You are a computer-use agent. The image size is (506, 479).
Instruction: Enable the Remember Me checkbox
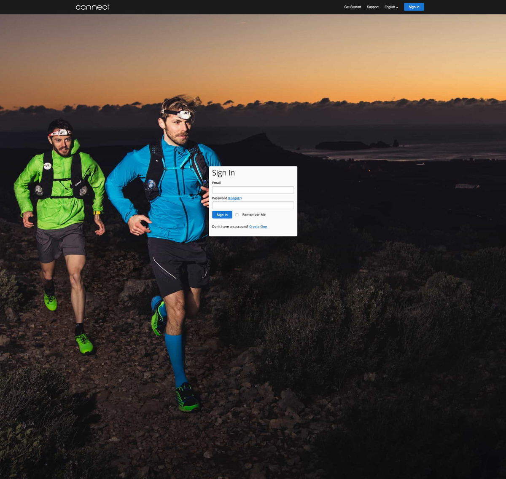(x=237, y=215)
